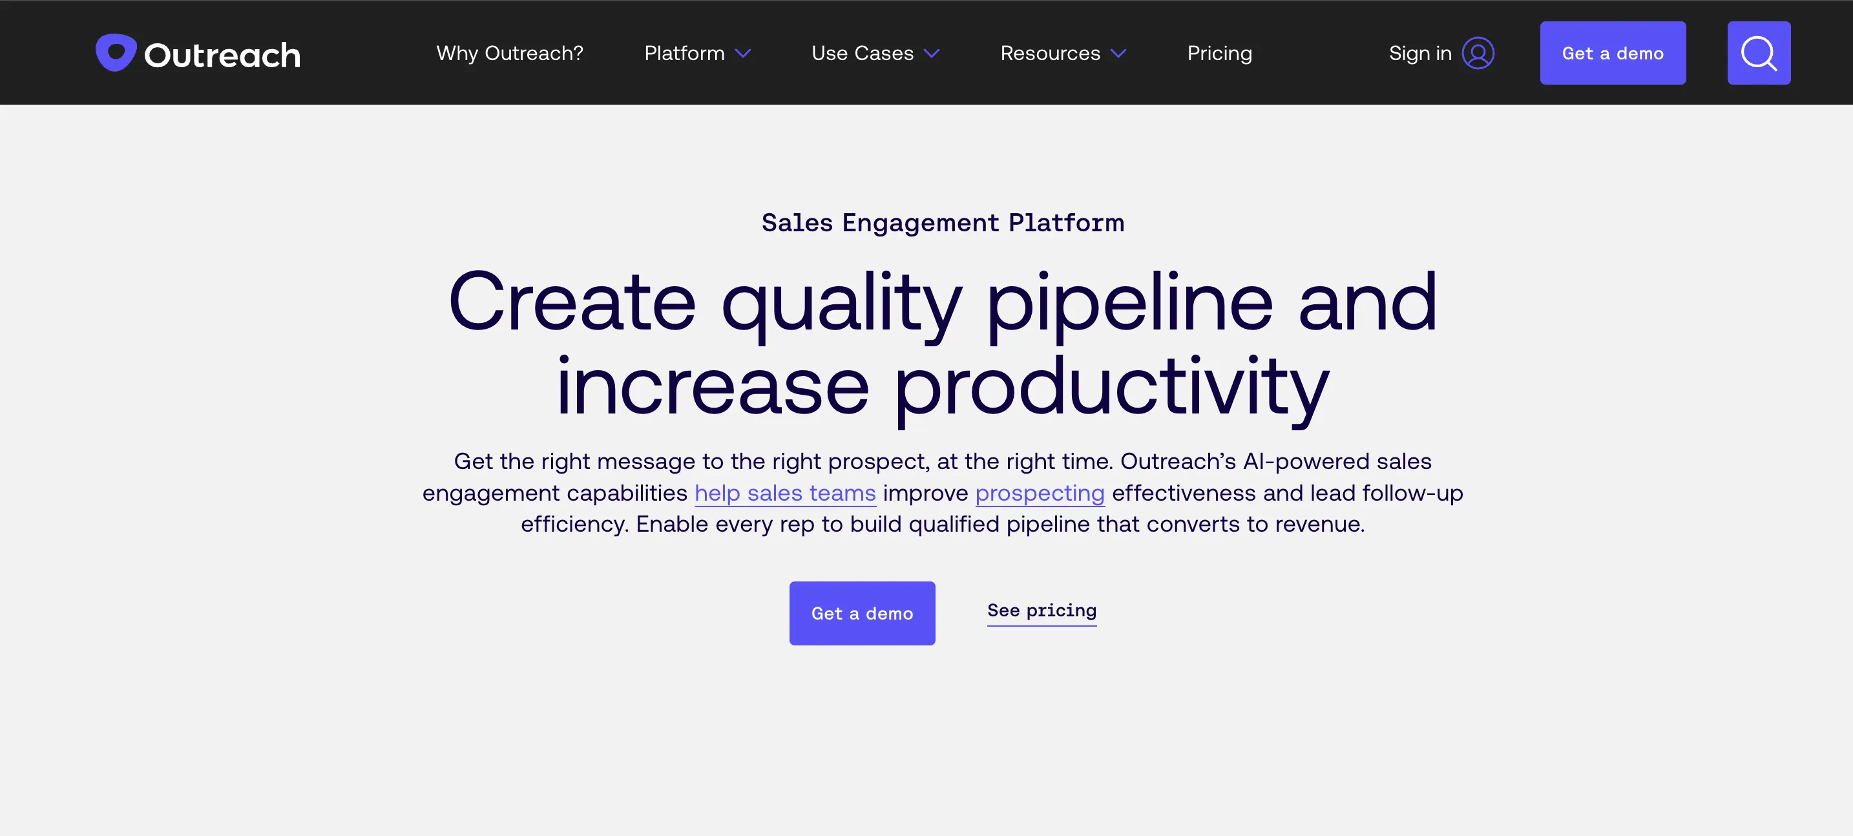
Task: Select Pricing in the navigation bar
Action: click(x=1219, y=52)
